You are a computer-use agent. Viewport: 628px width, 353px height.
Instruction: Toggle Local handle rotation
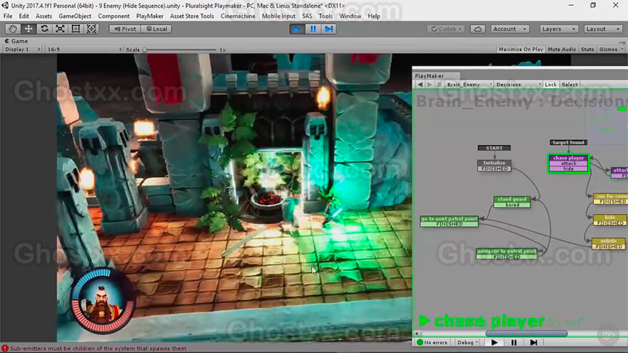tap(156, 29)
